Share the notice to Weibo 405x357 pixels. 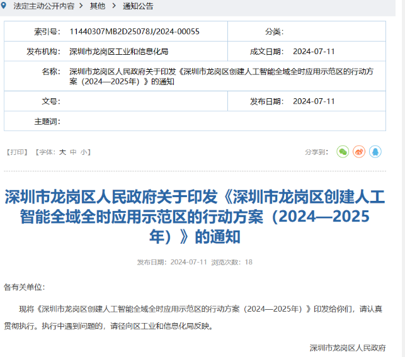(x=359, y=152)
